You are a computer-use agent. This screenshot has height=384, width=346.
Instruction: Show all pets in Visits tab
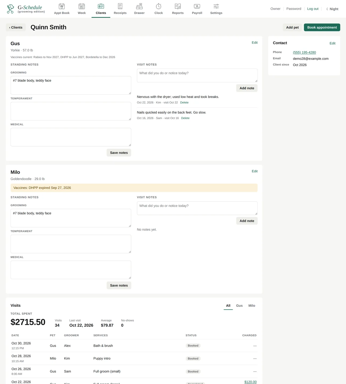228,306
